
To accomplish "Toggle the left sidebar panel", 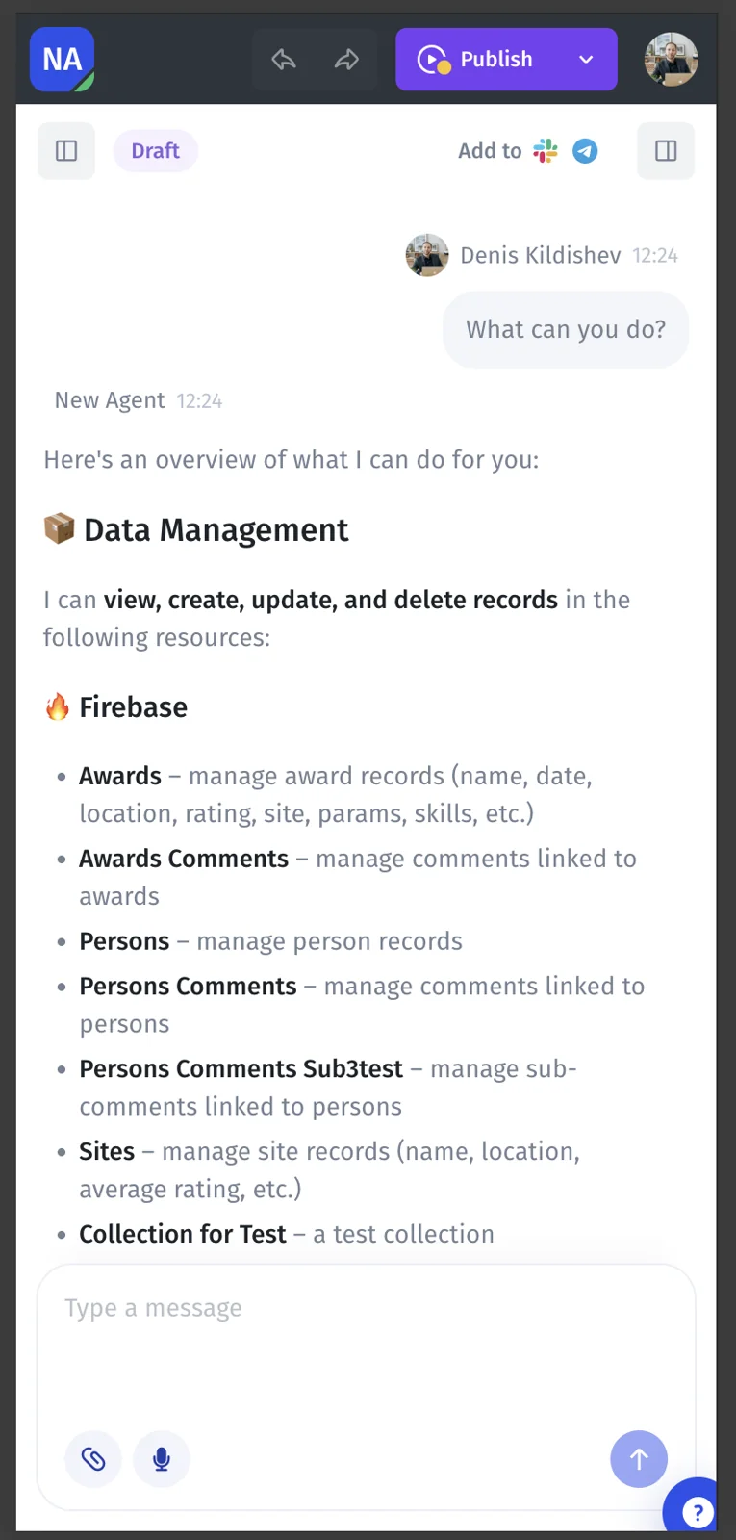I will [66, 151].
